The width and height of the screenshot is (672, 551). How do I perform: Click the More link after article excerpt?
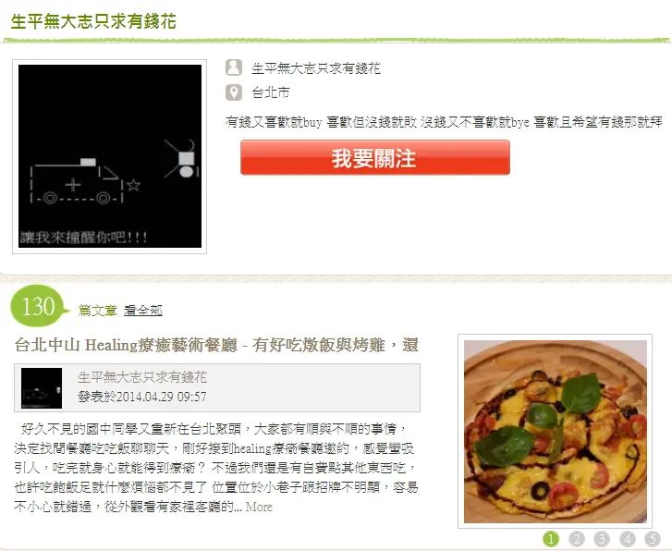[259, 507]
